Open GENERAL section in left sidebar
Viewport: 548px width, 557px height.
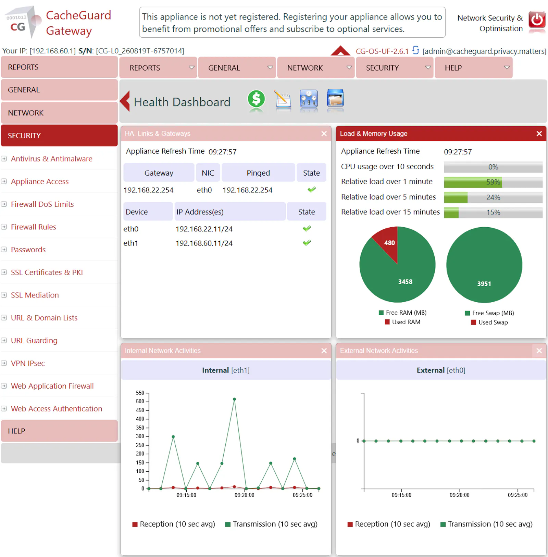(59, 90)
